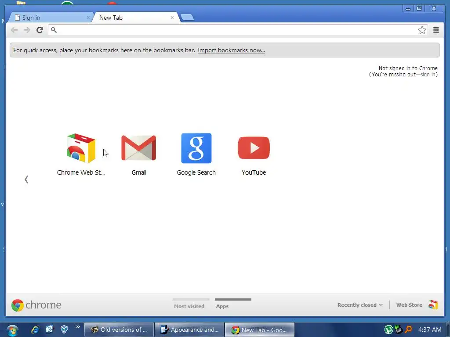Open the Web Store link in footer
This screenshot has width=450, height=337.
pos(409,305)
